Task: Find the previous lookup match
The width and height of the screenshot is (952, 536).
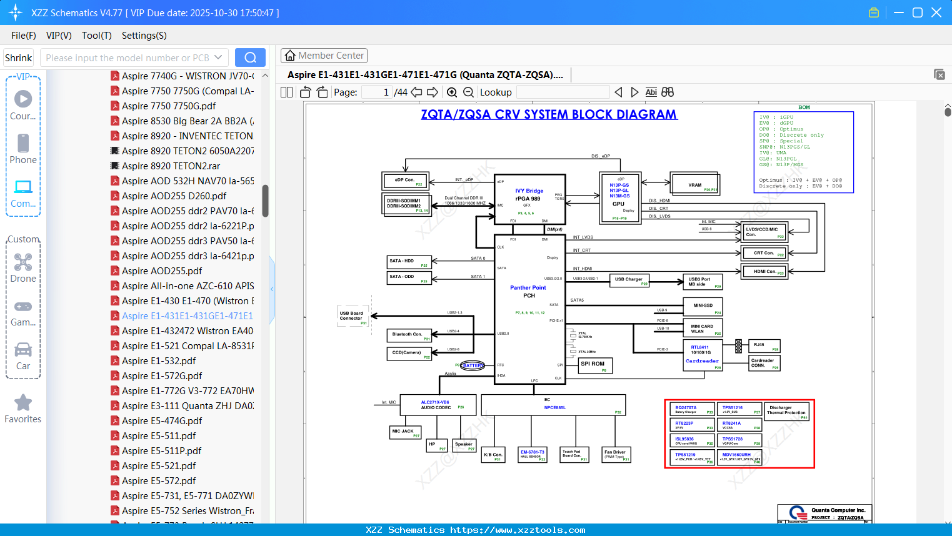Action: click(x=619, y=92)
